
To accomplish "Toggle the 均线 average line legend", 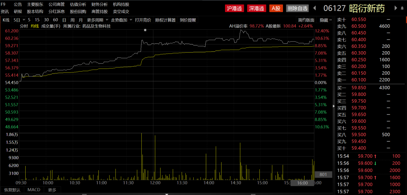I will click(35, 26).
